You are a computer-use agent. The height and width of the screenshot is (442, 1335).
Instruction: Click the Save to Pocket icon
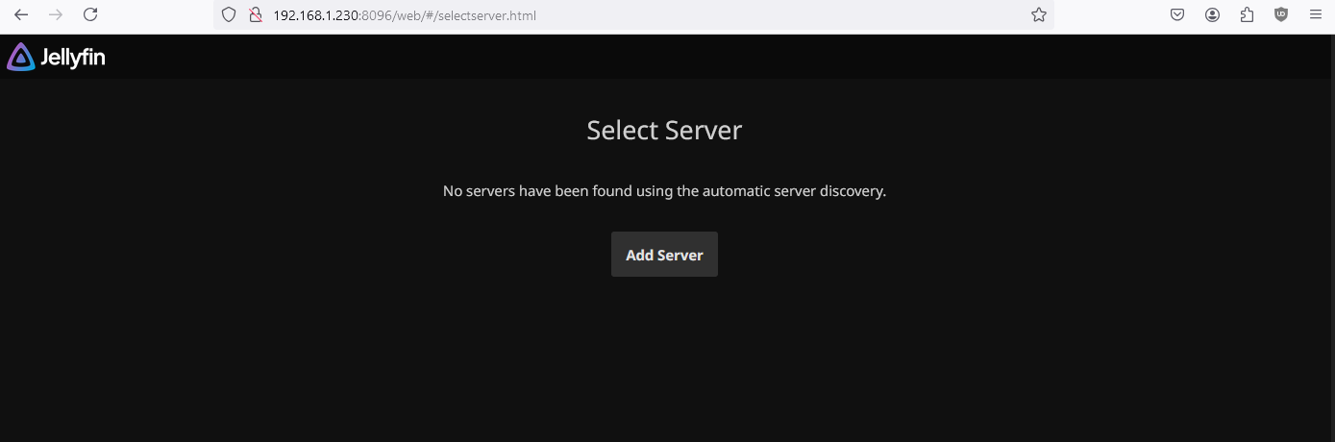pos(1177,15)
